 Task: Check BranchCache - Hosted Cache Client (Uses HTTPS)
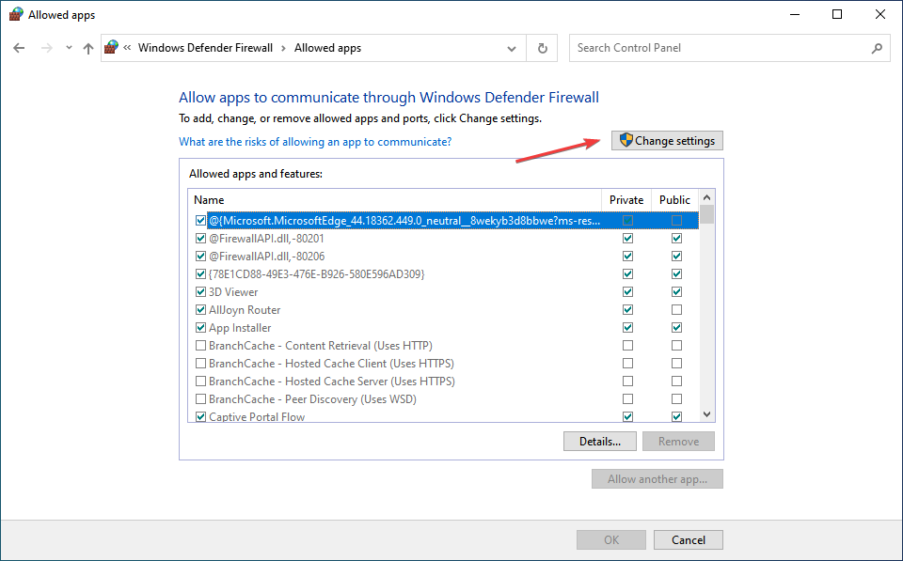click(200, 363)
